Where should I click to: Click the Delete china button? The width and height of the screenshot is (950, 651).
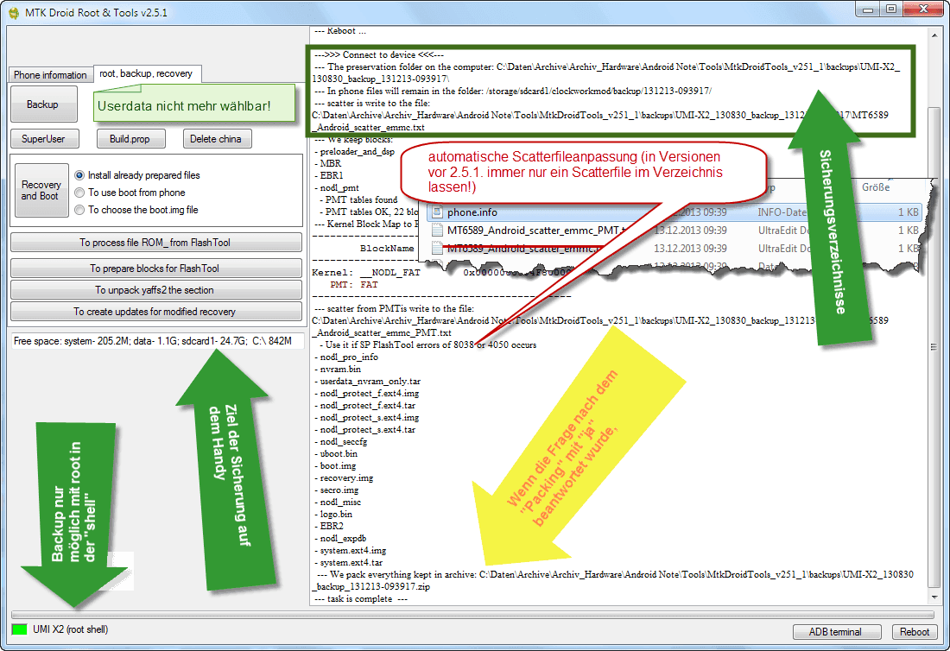[x=217, y=139]
